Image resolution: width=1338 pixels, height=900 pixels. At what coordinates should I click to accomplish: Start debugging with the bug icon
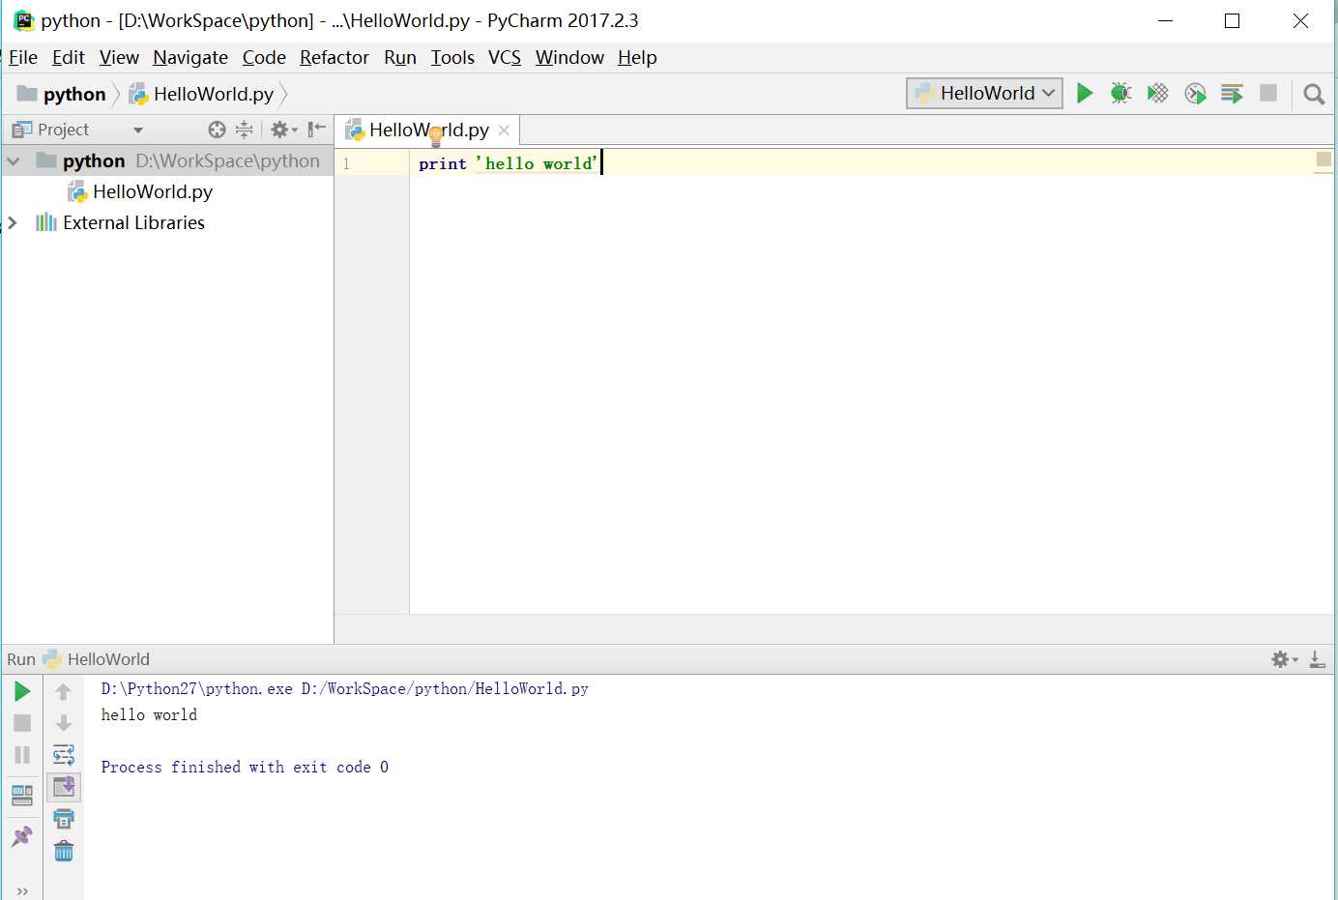(x=1120, y=93)
